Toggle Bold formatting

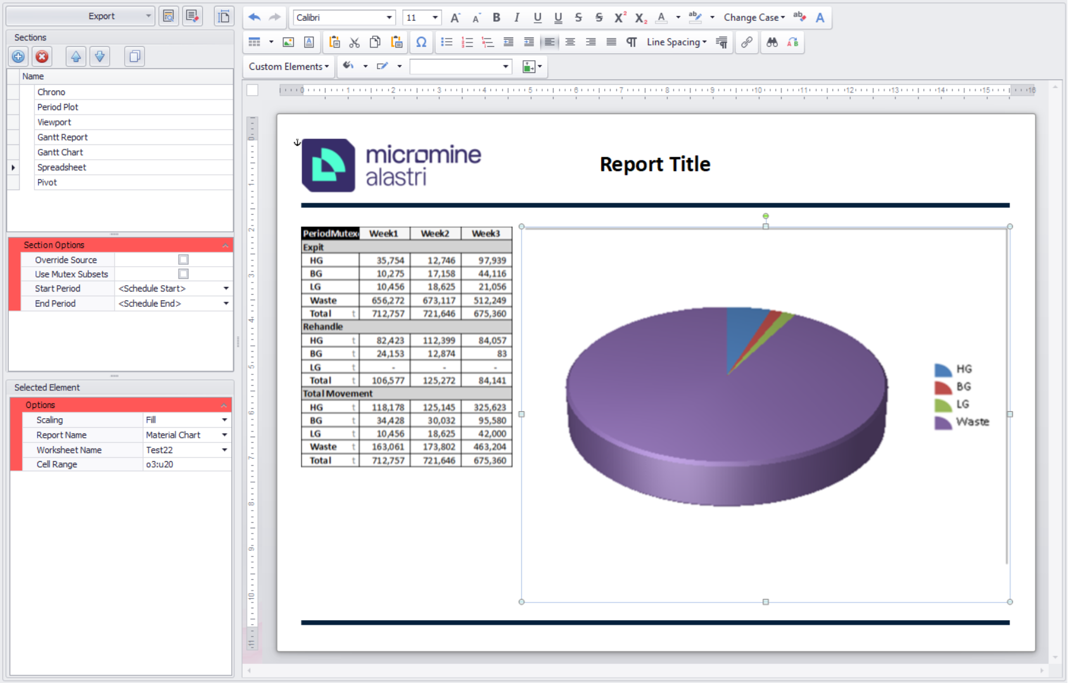[x=496, y=17]
